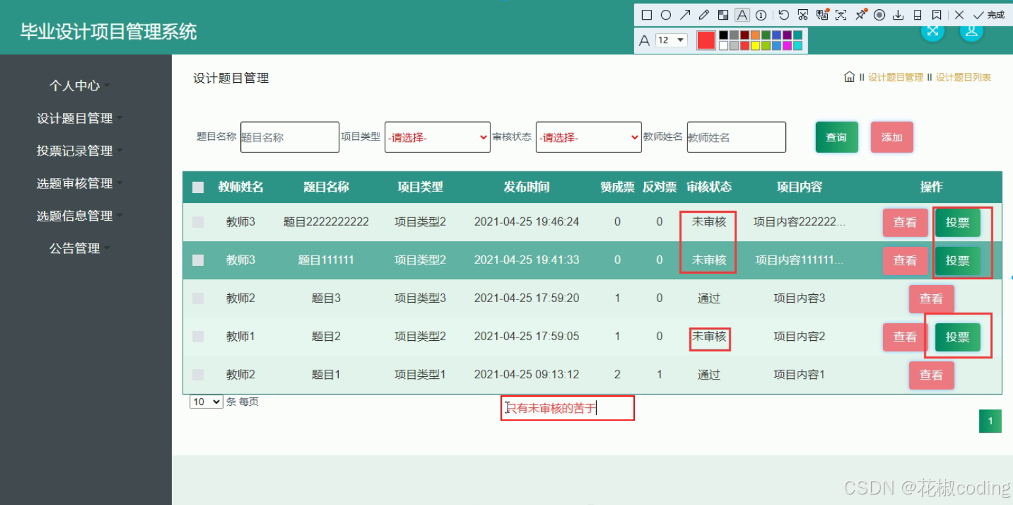Select the mosaic blur tool

723,15
